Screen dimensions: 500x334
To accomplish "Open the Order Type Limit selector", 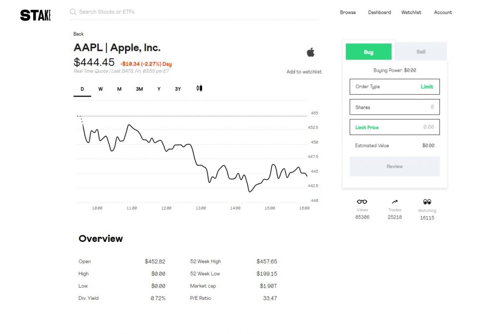I will point(395,87).
